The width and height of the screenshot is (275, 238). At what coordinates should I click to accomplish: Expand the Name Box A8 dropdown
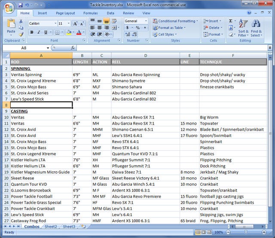[x=48, y=48]
